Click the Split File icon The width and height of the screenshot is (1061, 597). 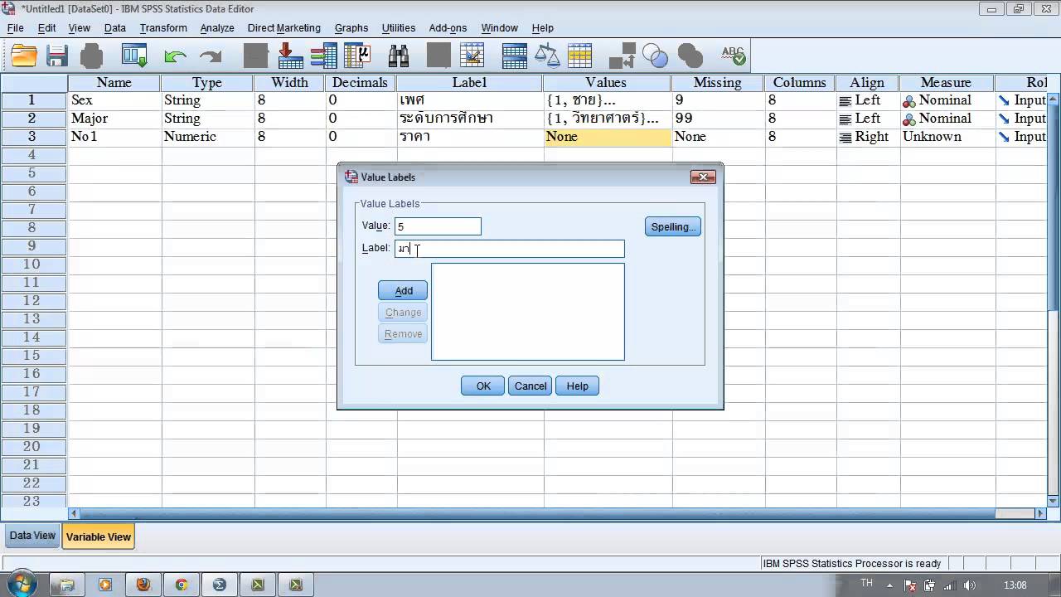coord(515,56)
